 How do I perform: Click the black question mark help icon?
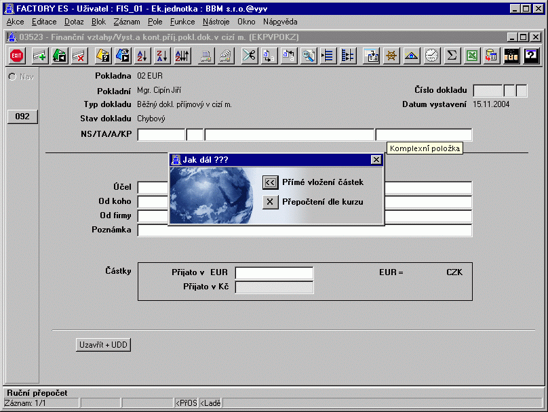coord(531,56)
